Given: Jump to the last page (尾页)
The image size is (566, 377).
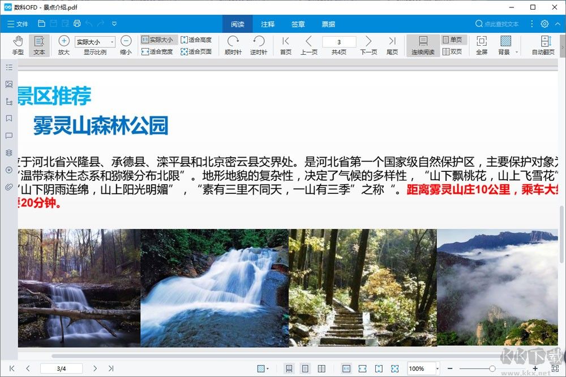Looking at the screenshot, I should tap(393, 45).
